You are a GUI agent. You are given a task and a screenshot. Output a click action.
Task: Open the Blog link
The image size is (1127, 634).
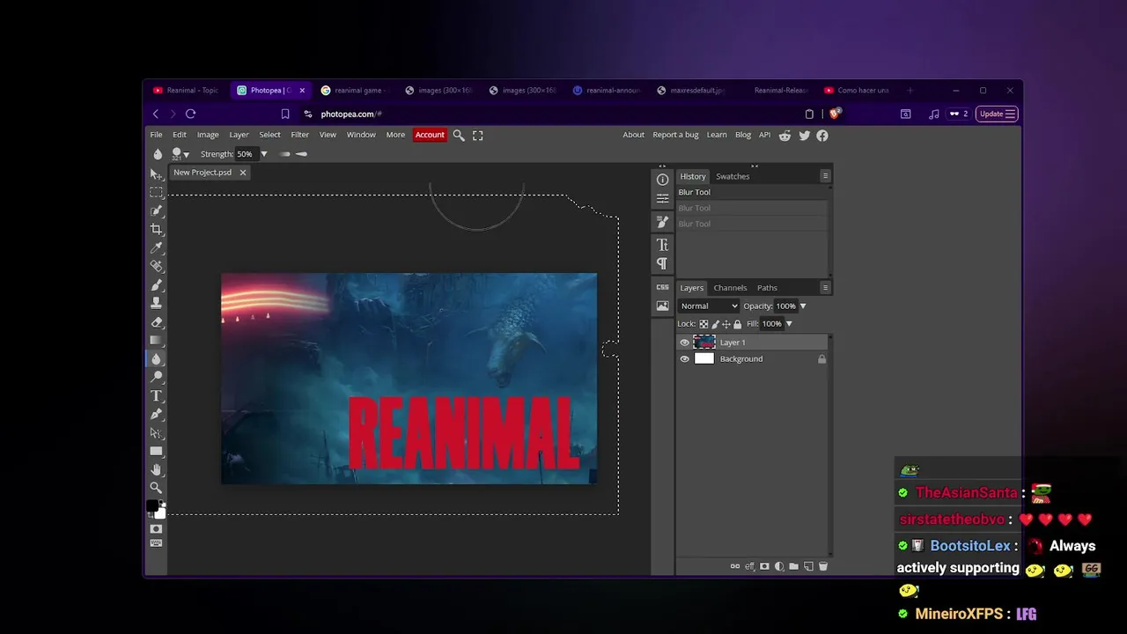743,135
